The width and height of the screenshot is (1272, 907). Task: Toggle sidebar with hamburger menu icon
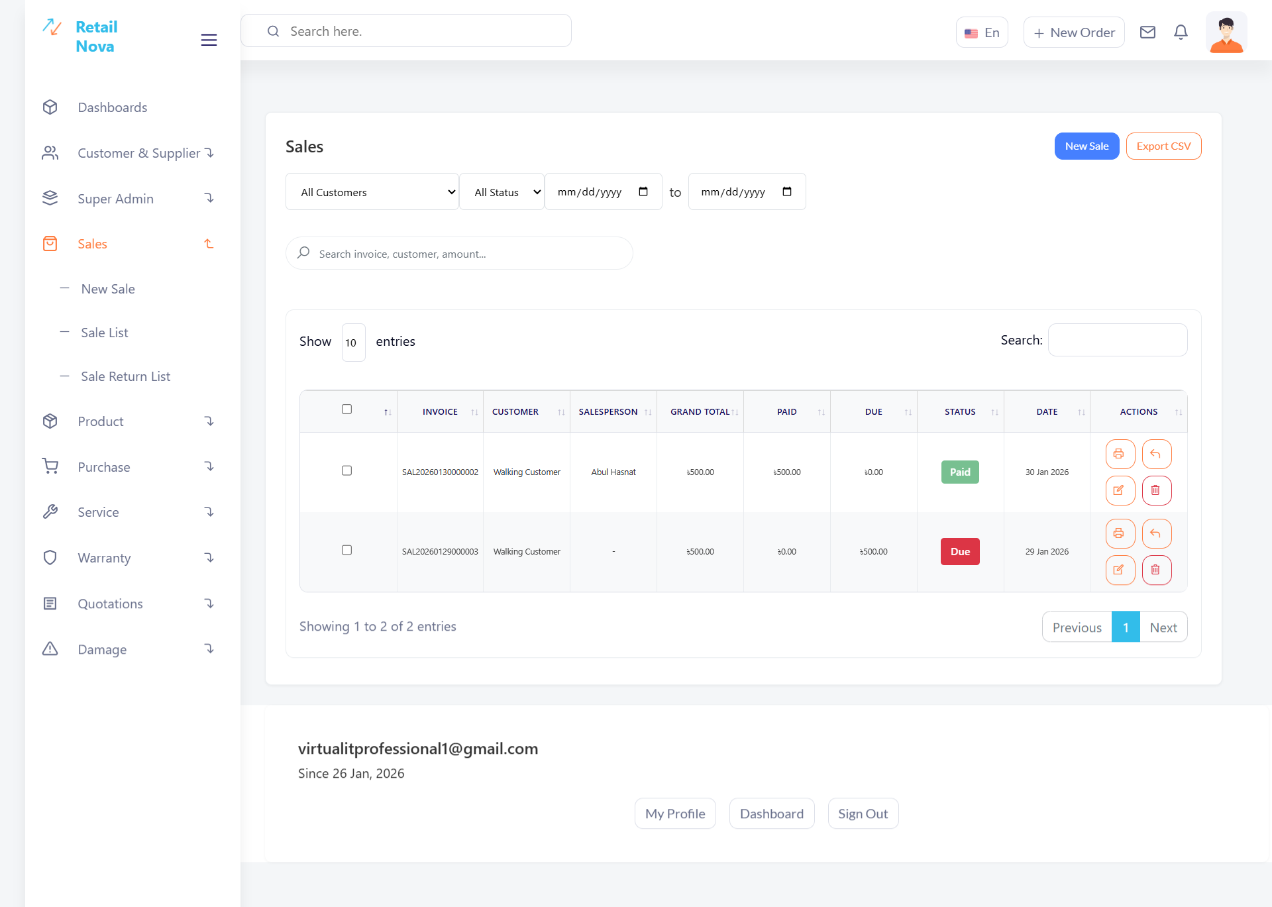coord(209,40)
